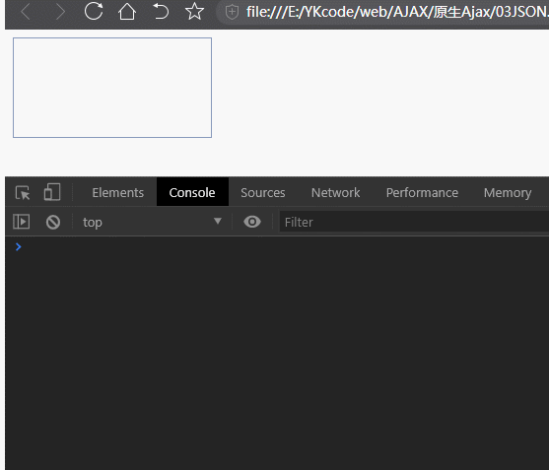The image size is (549, 470).
Task: Show the console sidebar panel icon
Action: pyautogui.click(x=21, y=222)
